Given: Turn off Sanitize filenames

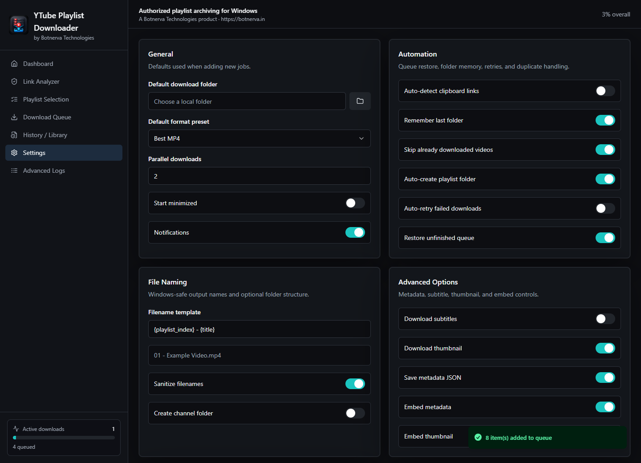Looking at the screenshot, I should pos(355,384).
